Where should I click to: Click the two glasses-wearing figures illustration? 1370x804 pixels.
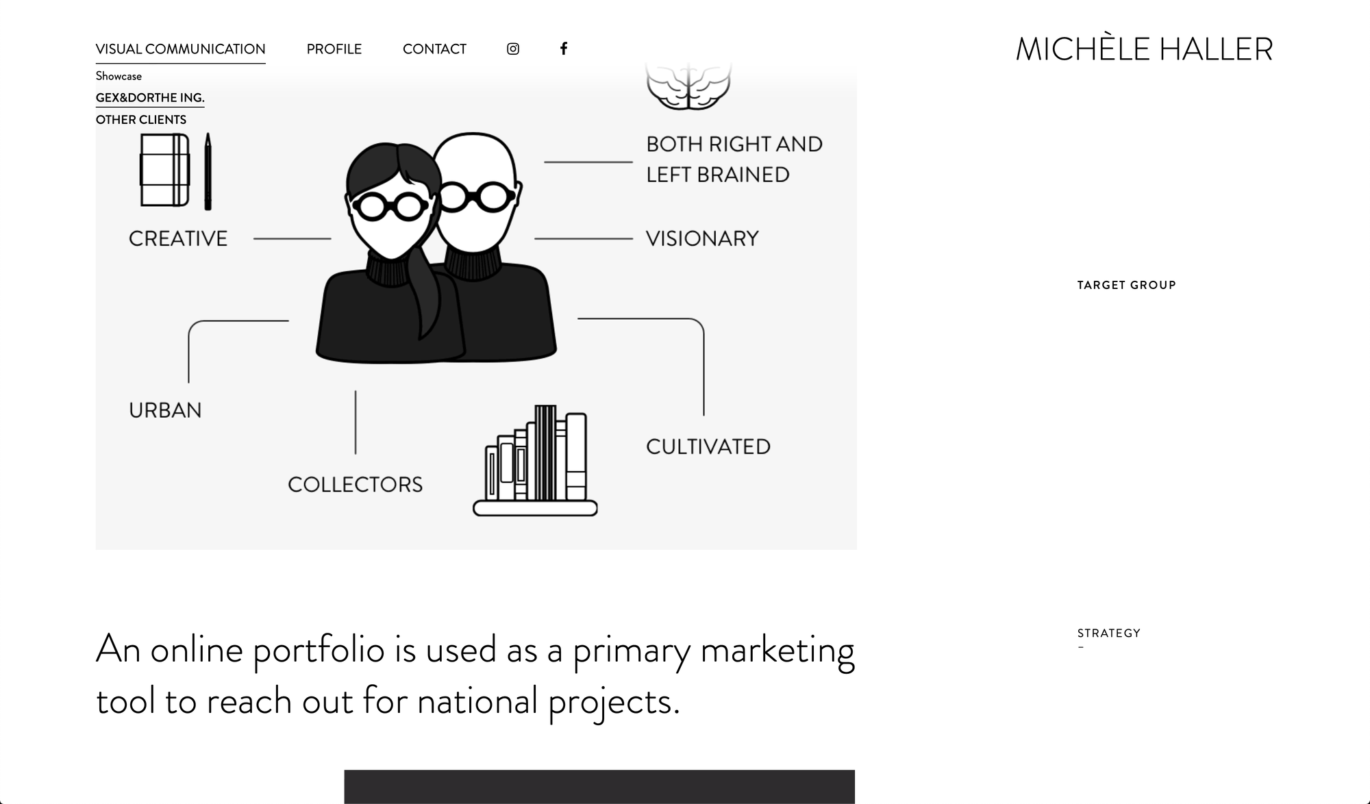click(x=436, y=247)
